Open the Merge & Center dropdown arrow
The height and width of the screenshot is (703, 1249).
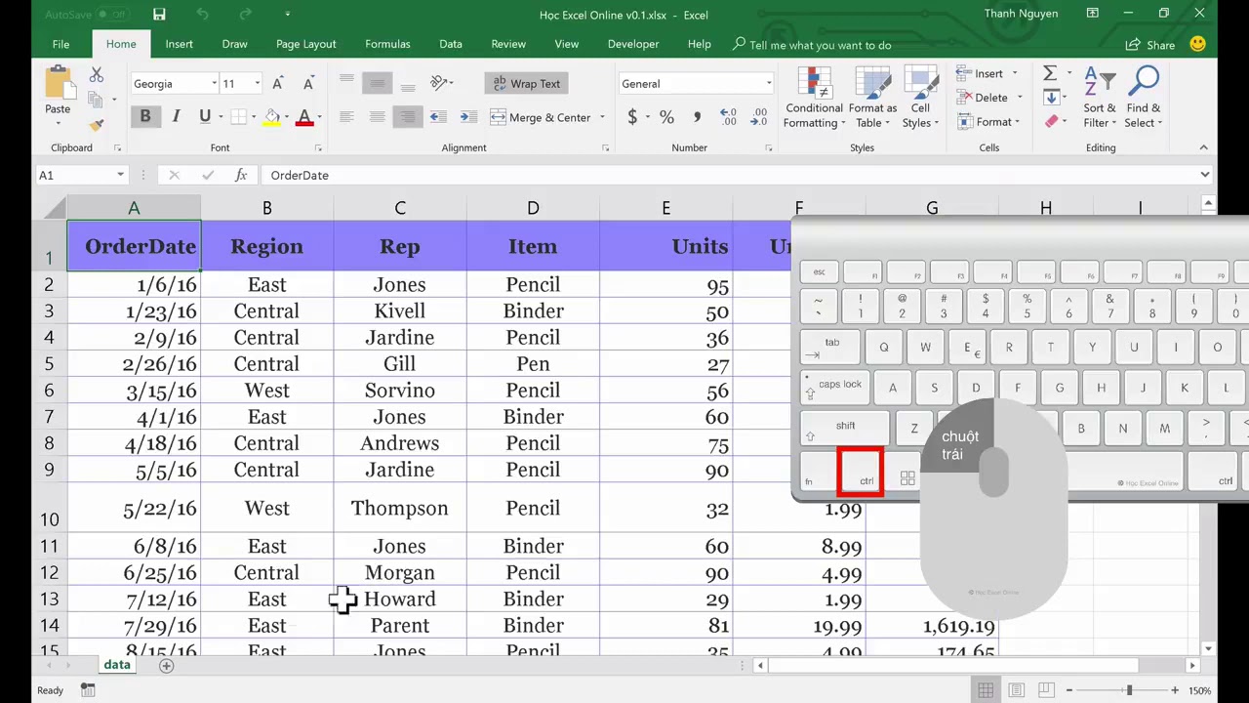[x=601, y=117]
